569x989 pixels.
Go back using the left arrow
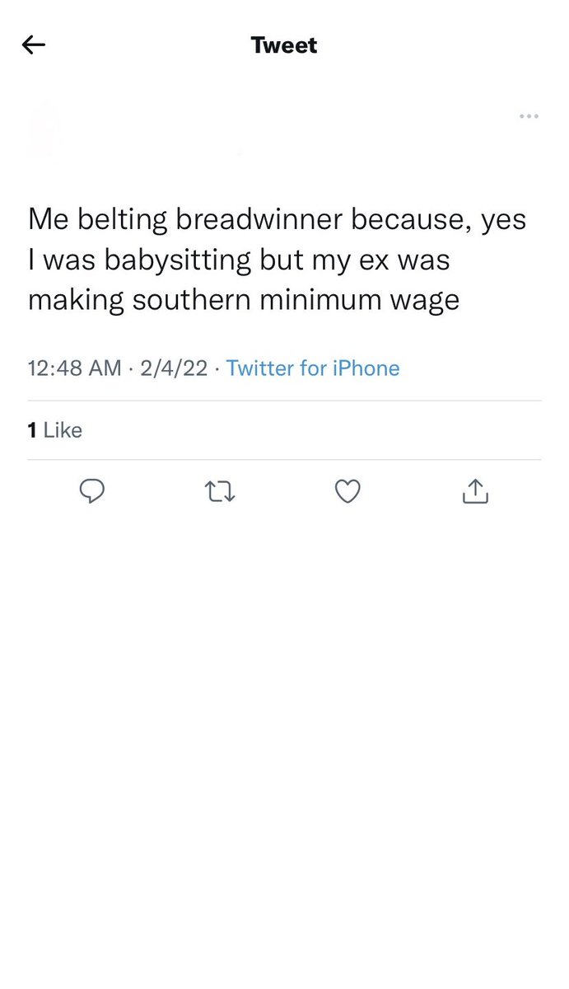pos(34,45)
